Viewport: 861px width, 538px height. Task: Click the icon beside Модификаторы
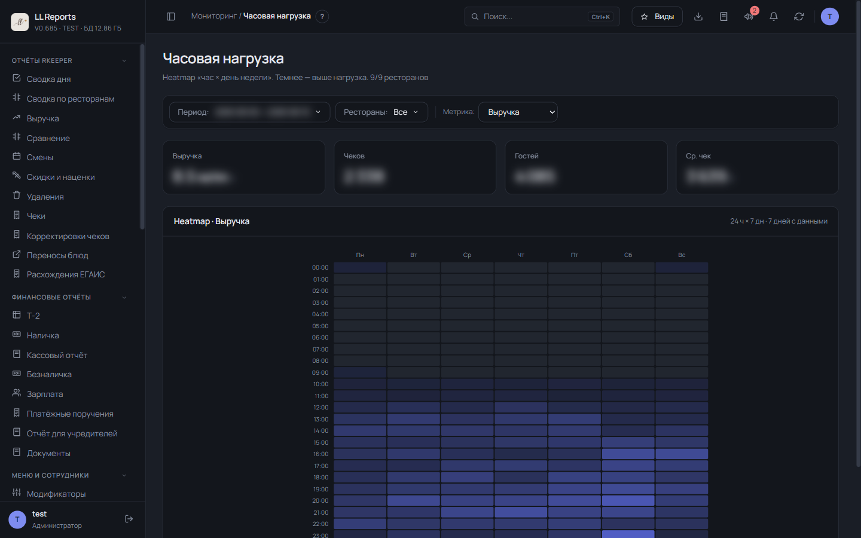pyautogui.click(x=17, y=493)
